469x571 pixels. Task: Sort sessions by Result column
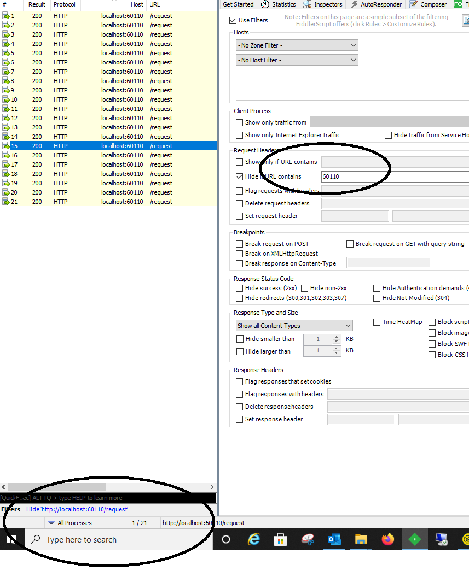(37, 4)
